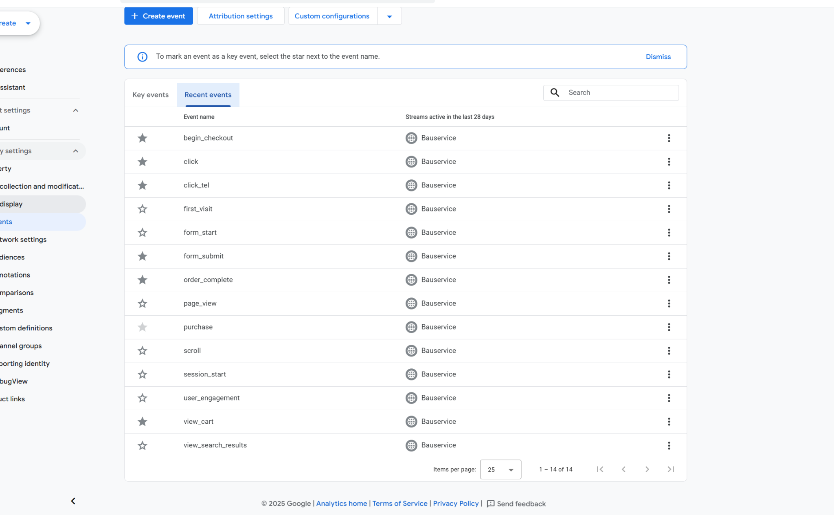Screen dimensions: 834x515
Task: Open the three-dot menu for click_tel
Action: click(669, 185)
